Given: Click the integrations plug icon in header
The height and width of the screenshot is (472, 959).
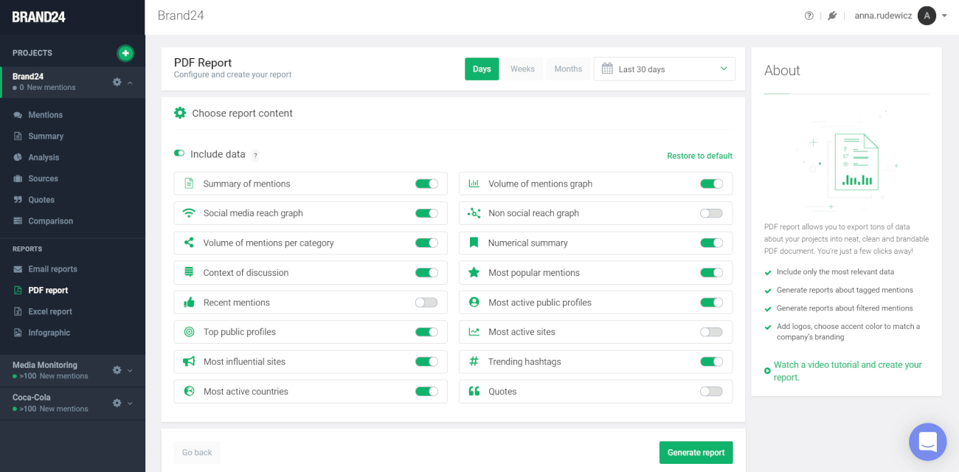Looking at the screenshot, I should pyautogui.click(x=832, y=15).
